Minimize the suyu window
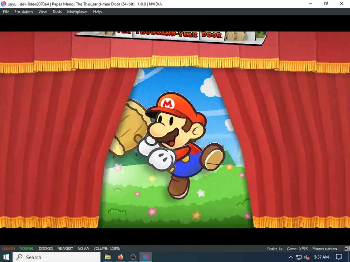 310,4
